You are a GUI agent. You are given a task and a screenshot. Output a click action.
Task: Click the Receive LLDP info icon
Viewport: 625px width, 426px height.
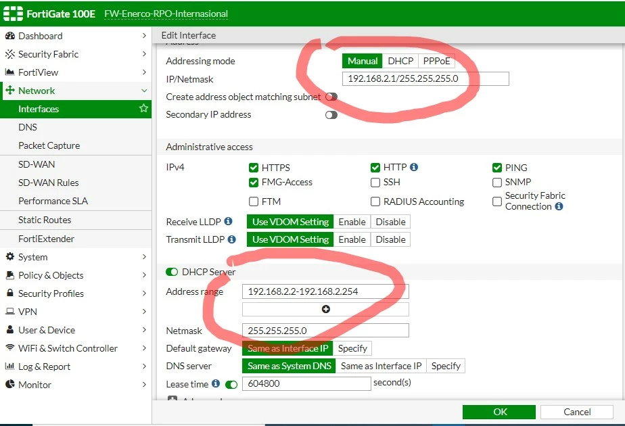228,221
